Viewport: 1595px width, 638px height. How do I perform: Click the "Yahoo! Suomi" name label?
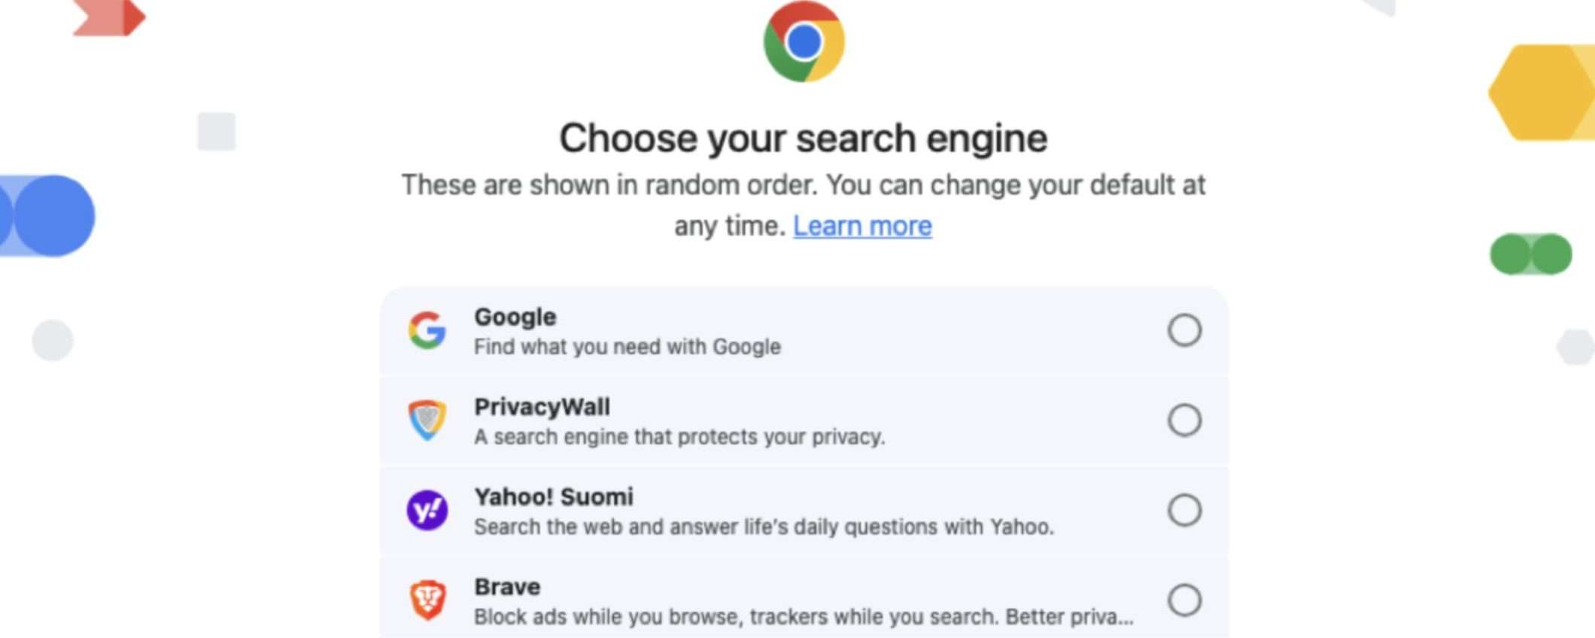tap(554, 497)
